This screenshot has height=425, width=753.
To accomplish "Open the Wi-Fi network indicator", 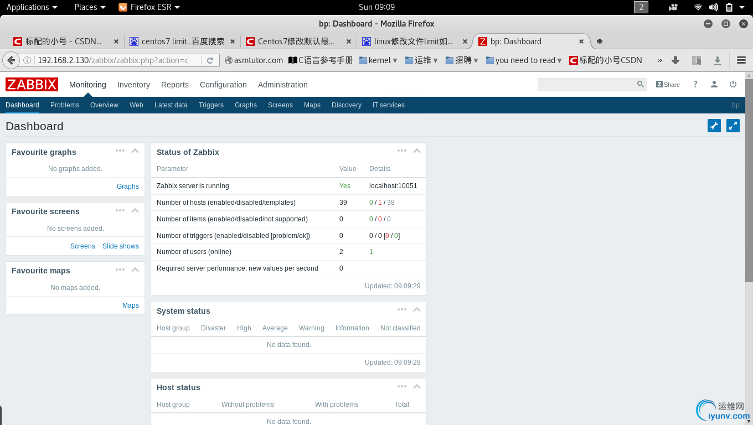I will [x=698, y=7].
